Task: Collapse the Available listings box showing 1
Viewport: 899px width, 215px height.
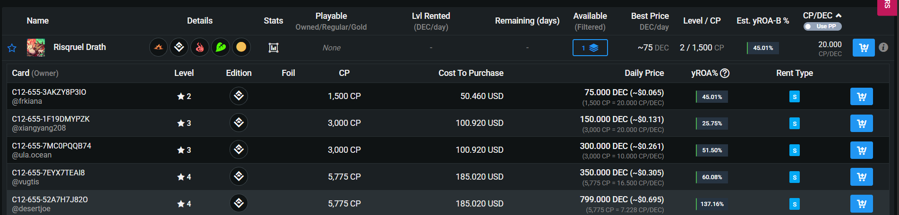Action: pyautogui.click(x=590, y=48)
